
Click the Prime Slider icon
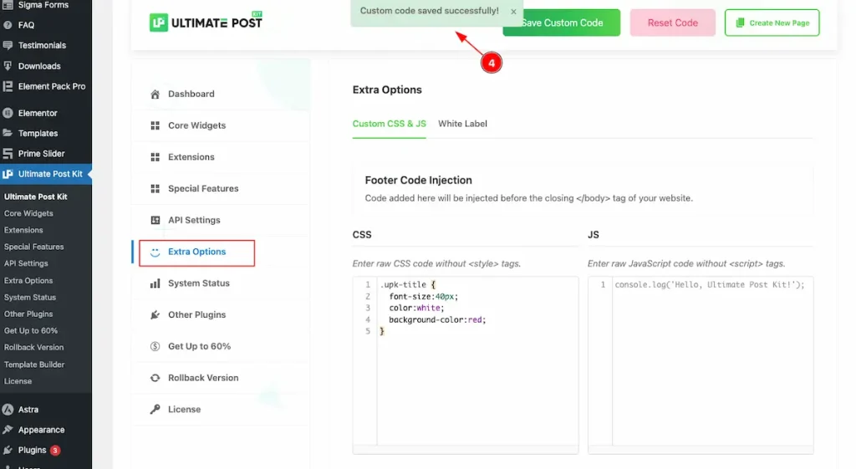click(x=8, y=154)
